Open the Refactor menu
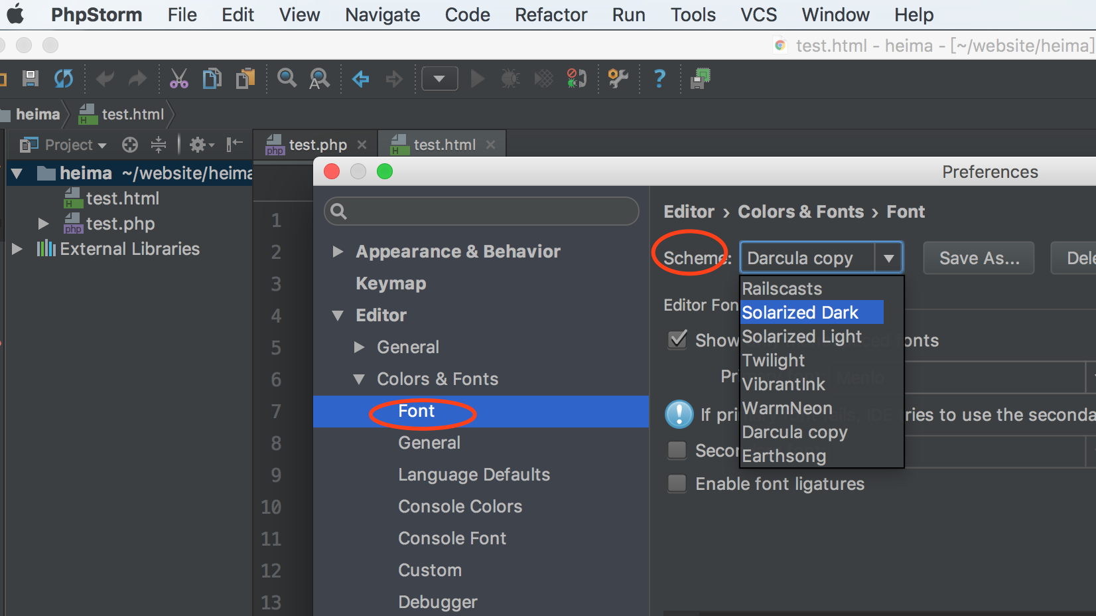Image resolution: width=1096 pixels, height=616 pixels. (551, 15)
